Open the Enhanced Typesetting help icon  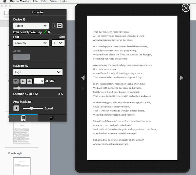point(49,32)
